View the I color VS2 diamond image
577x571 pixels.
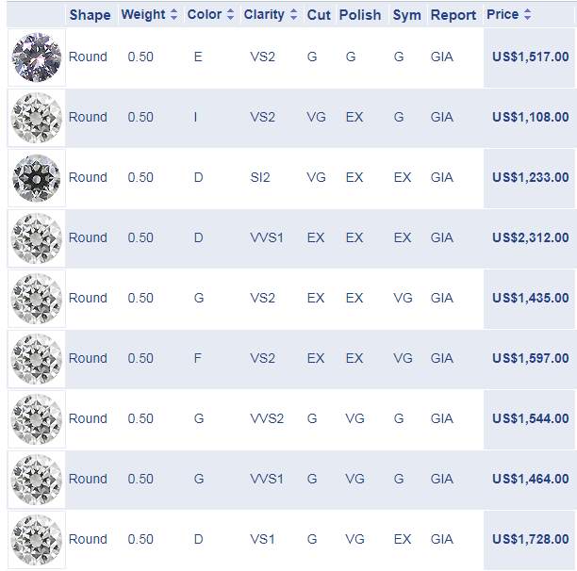(37, 118)
